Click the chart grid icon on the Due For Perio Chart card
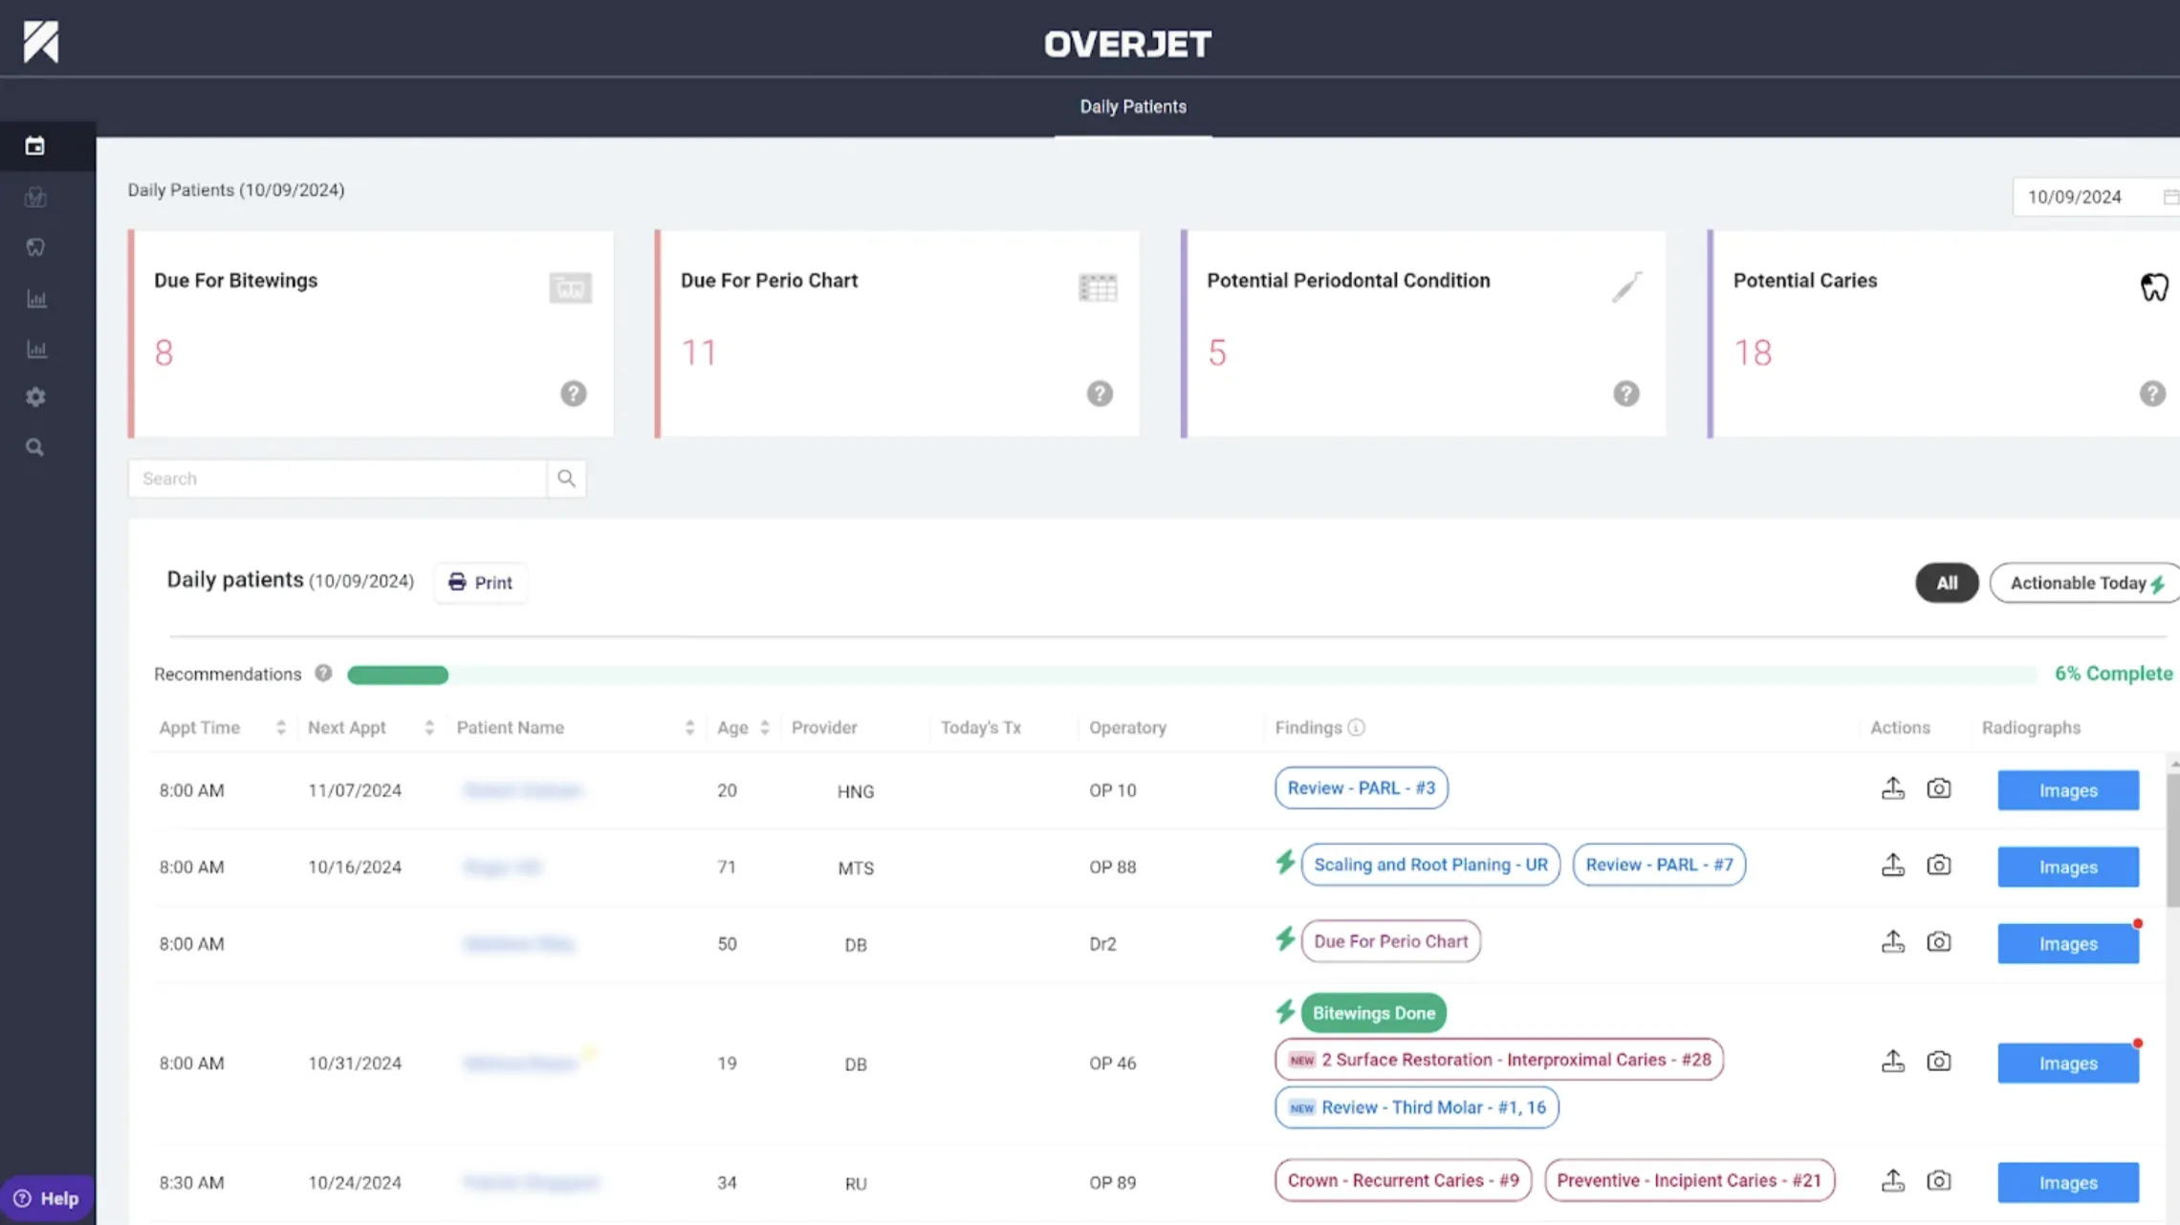Viewport: 2180px width, 1225px height. tap(1098, 288)
